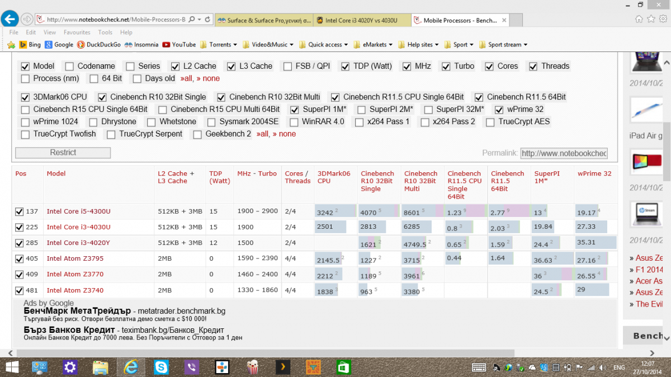Go back with the browser Back arrow
Screen dimensions: 671x377
pyautogui.click(x=10, y=20)
